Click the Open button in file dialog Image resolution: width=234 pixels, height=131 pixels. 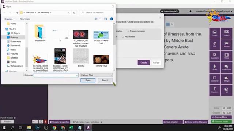pyautogui.click(x=88, y=80)
